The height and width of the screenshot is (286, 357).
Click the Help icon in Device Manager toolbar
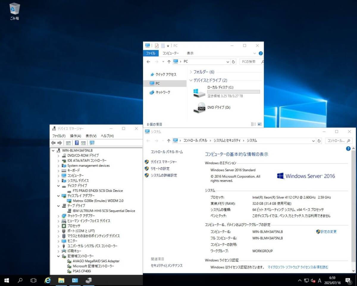pyautogui.click(x=77, y=143)
